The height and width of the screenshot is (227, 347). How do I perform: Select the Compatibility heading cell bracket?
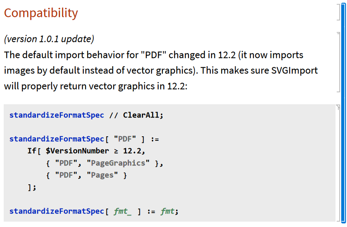pyautogui.click(x=339, y=12)
